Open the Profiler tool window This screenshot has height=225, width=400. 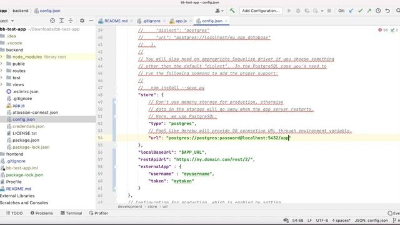[x=99, y=213]
